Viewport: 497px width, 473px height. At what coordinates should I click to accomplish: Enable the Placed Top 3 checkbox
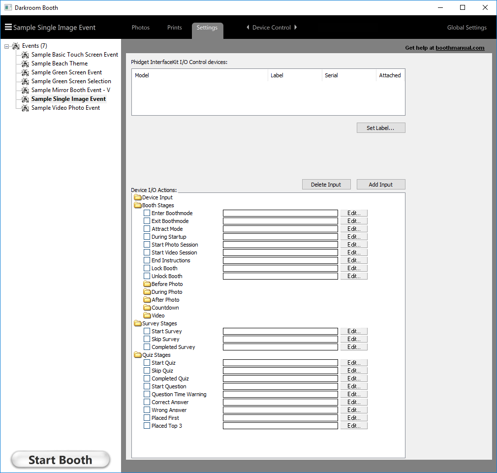click(x=147, y=426)
